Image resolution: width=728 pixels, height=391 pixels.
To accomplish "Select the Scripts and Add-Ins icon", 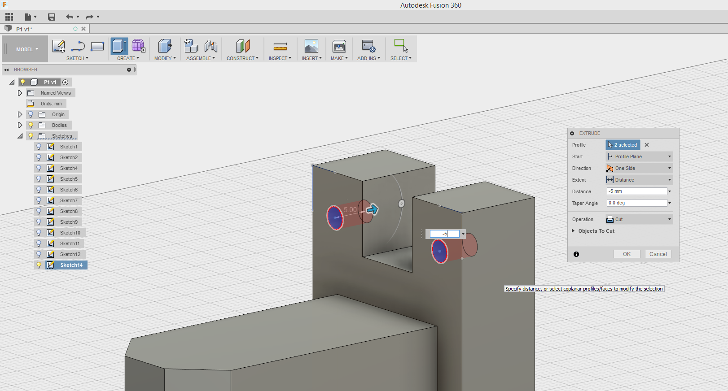I will (368, 46).
